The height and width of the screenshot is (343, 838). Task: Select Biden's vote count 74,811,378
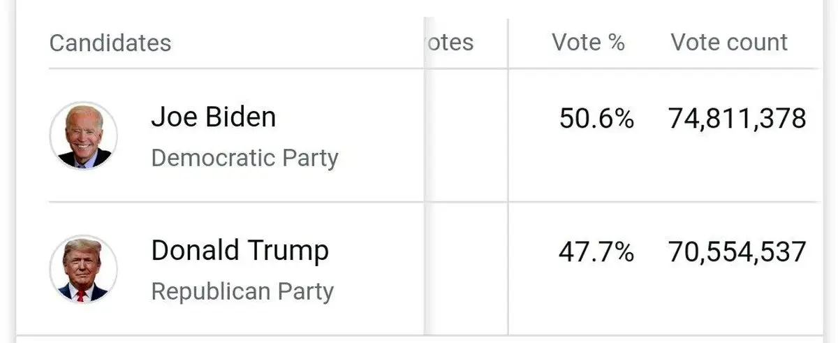[x=737, y=119]
